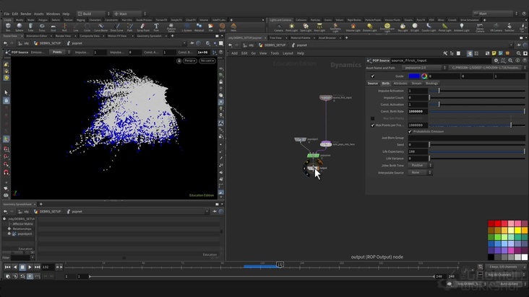Switch to the Attributes tab
Image resolution: width=529 pixels, height=297 pixels.
pos(400,84)
